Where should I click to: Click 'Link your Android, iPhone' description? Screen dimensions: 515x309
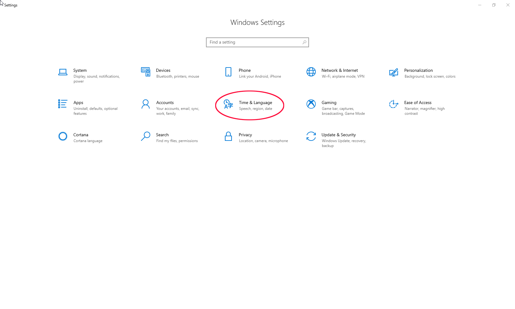[x=260, y=76]
